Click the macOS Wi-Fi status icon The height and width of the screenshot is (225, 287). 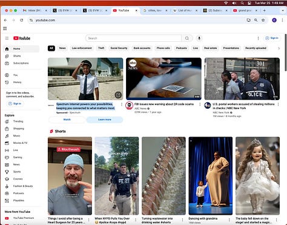click(x=226, y=3)
